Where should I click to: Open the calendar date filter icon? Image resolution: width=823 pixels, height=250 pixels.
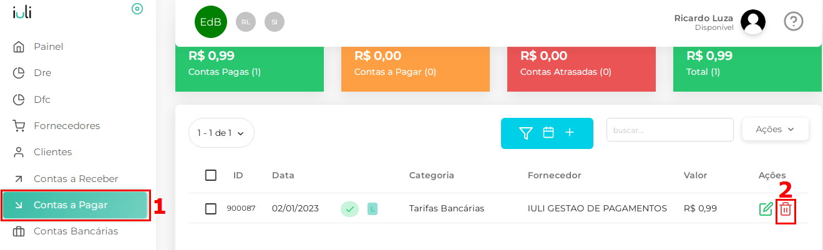[548, 133]
